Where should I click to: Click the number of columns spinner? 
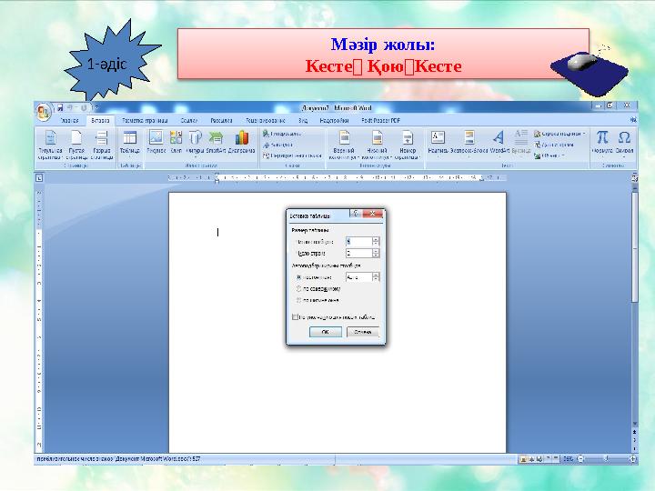[376, 241]
